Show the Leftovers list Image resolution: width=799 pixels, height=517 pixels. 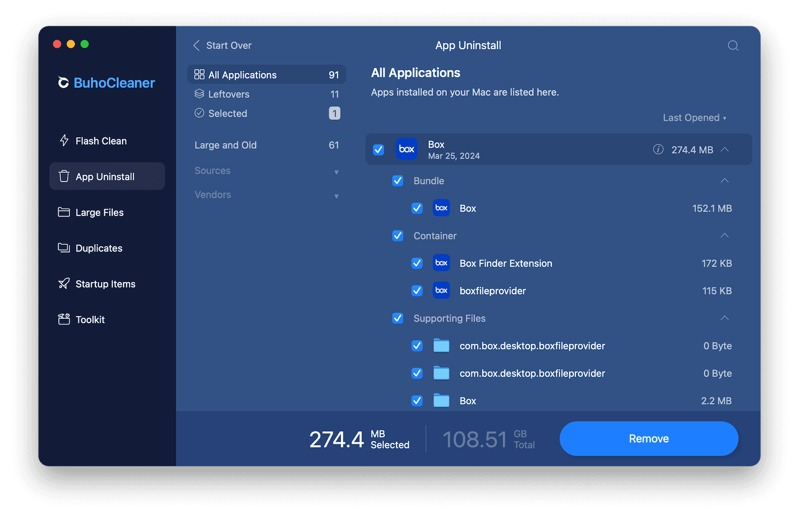[267, 94]
